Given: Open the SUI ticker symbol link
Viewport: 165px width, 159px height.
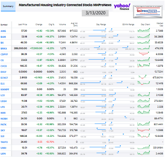Looking at the screenshot, I should [2, 136].
